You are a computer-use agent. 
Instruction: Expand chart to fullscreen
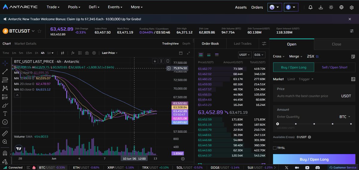click(188, 53)
